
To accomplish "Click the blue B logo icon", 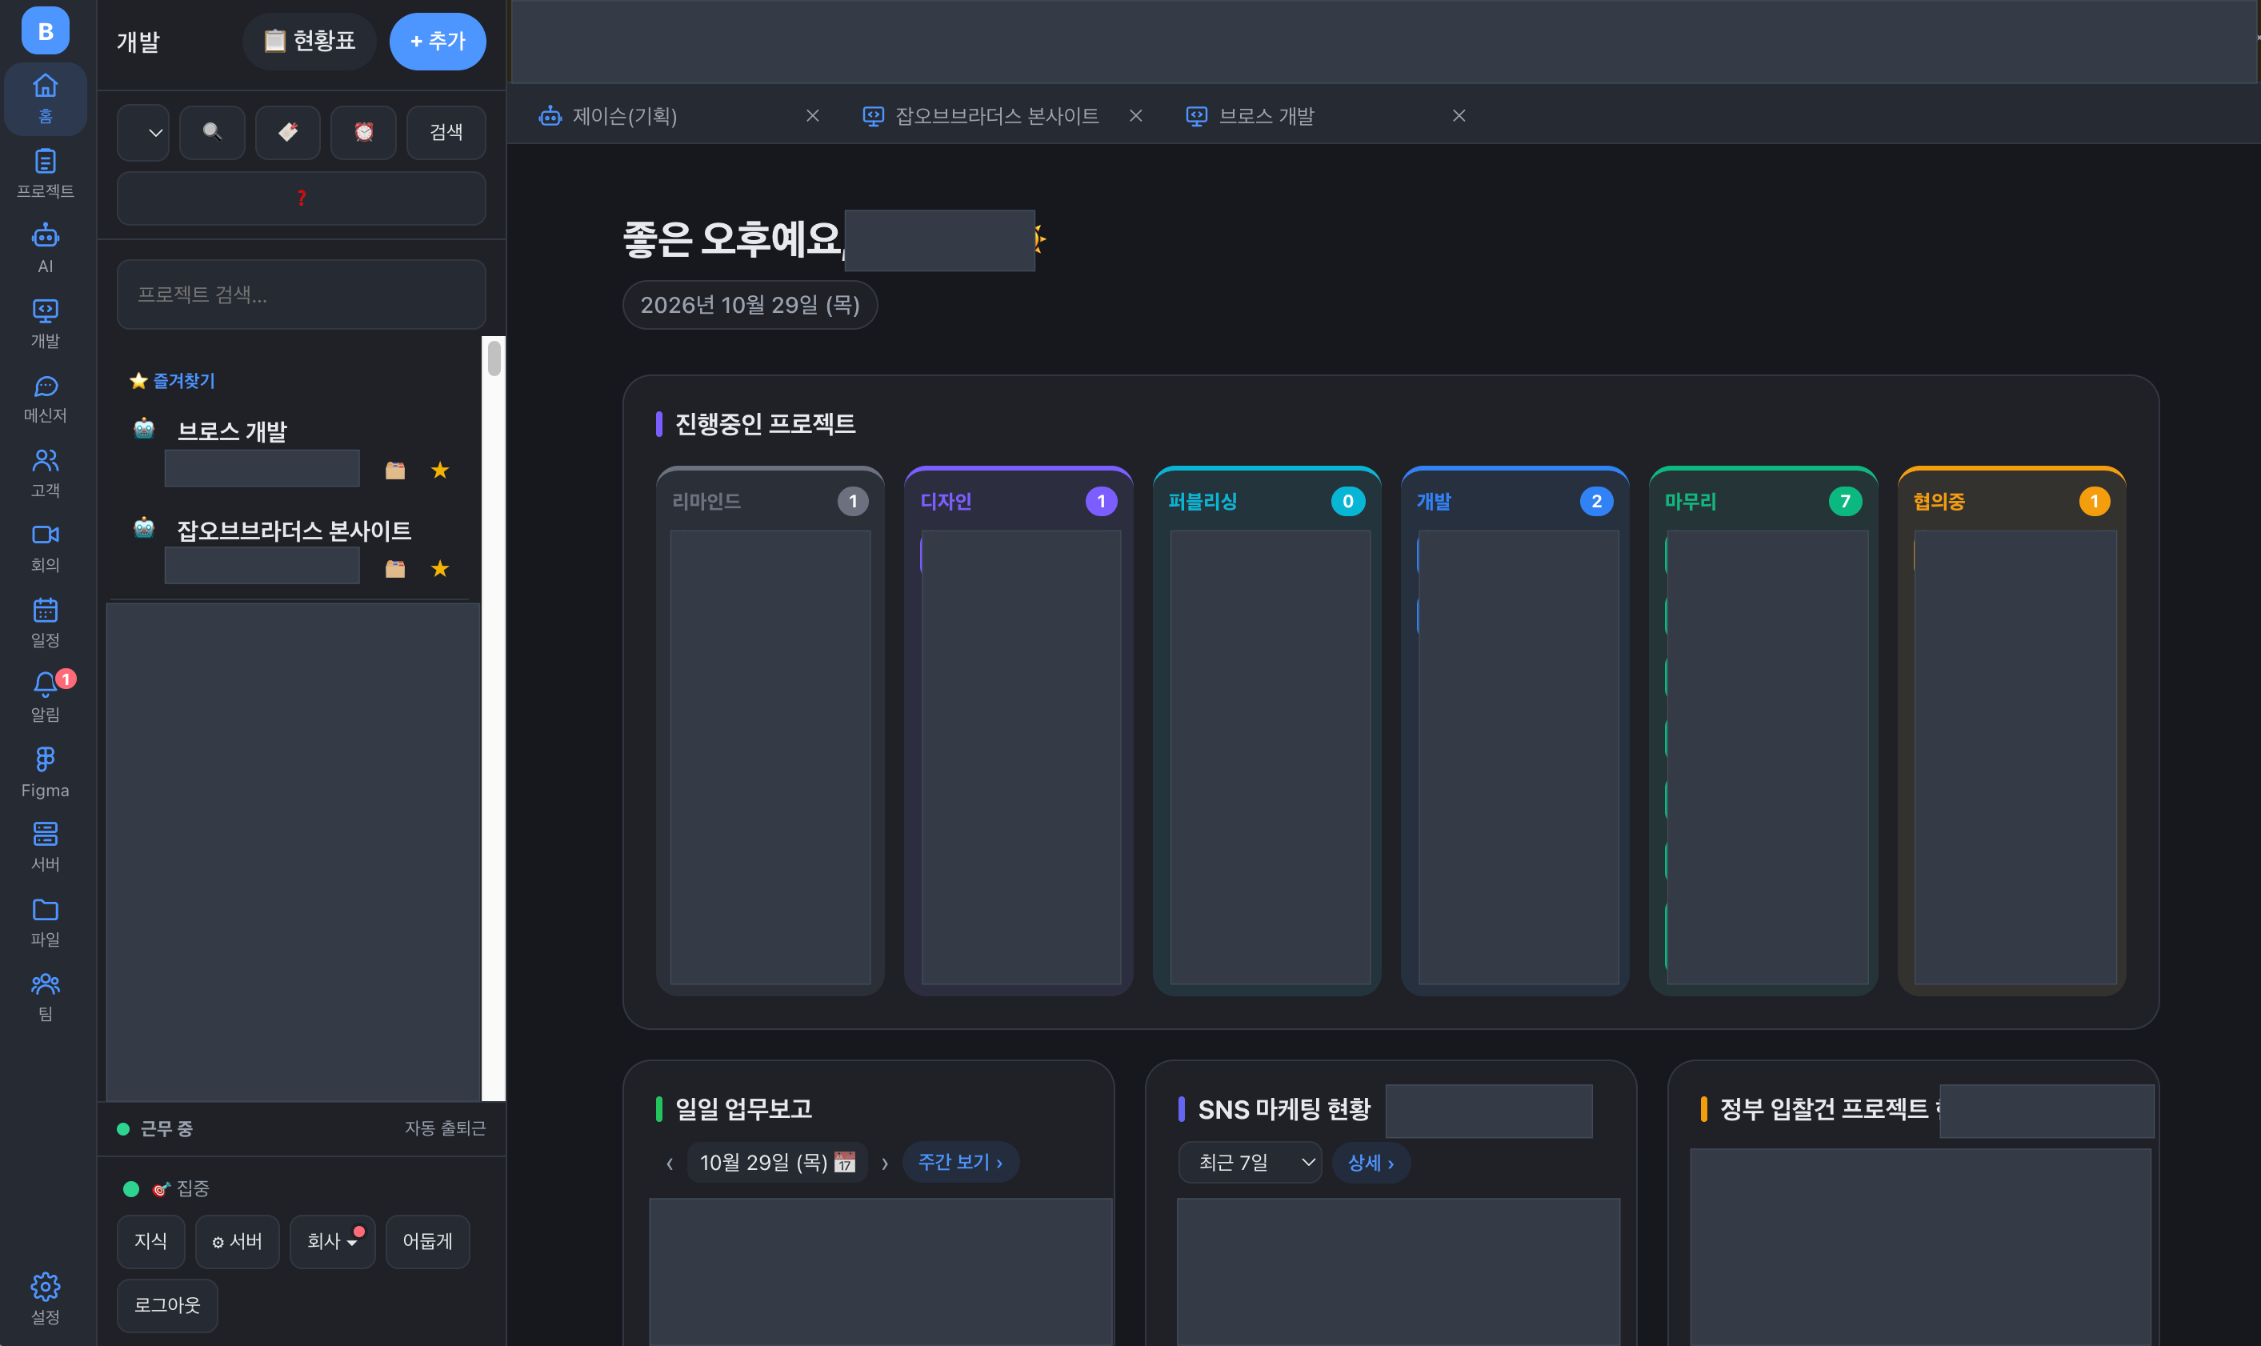I will pos(46,31).
